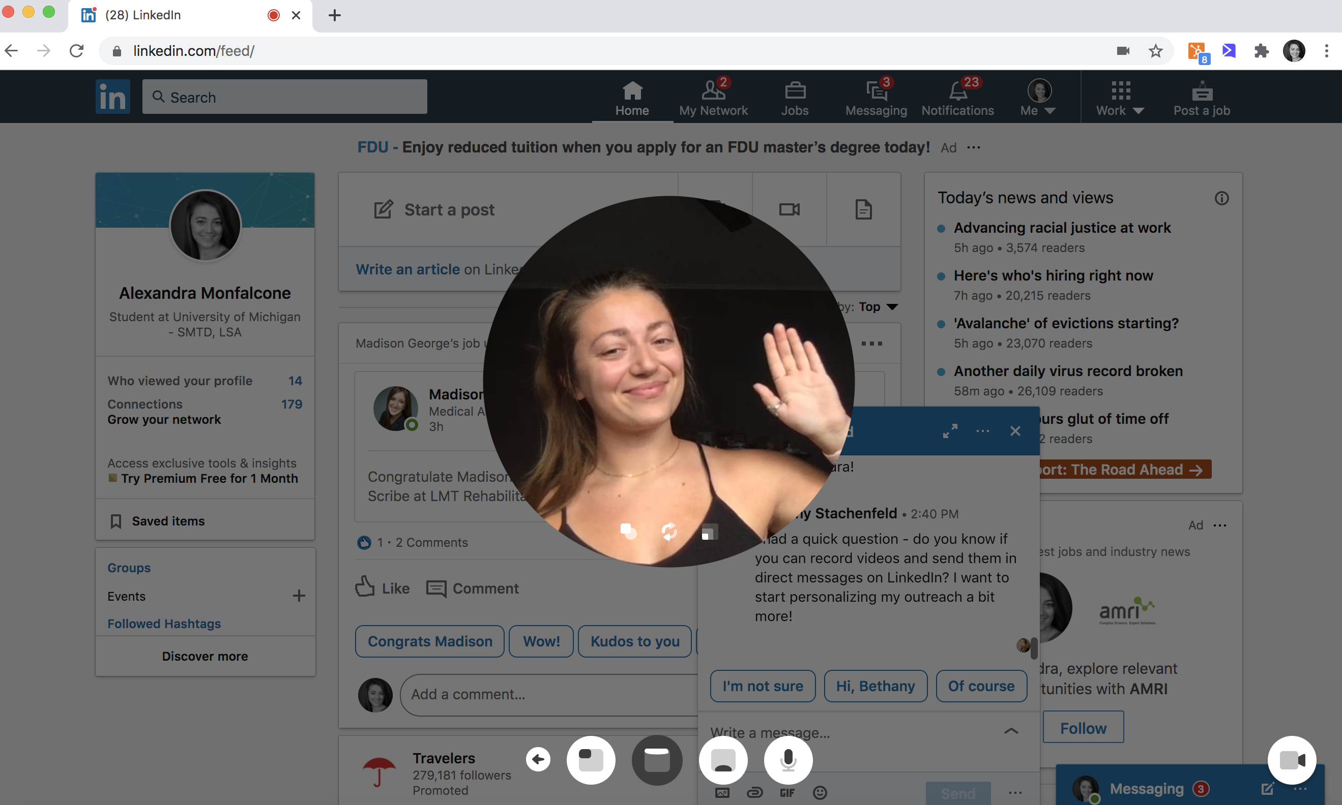This screenshot has height=805, width=1342.
Task: Open the GIF picker in the message box
Action: coord(787,792)
